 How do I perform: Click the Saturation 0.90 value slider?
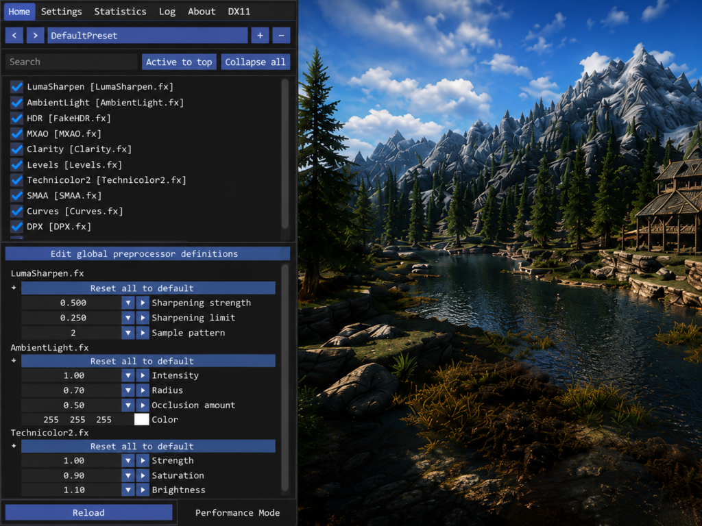click(71, 475)
